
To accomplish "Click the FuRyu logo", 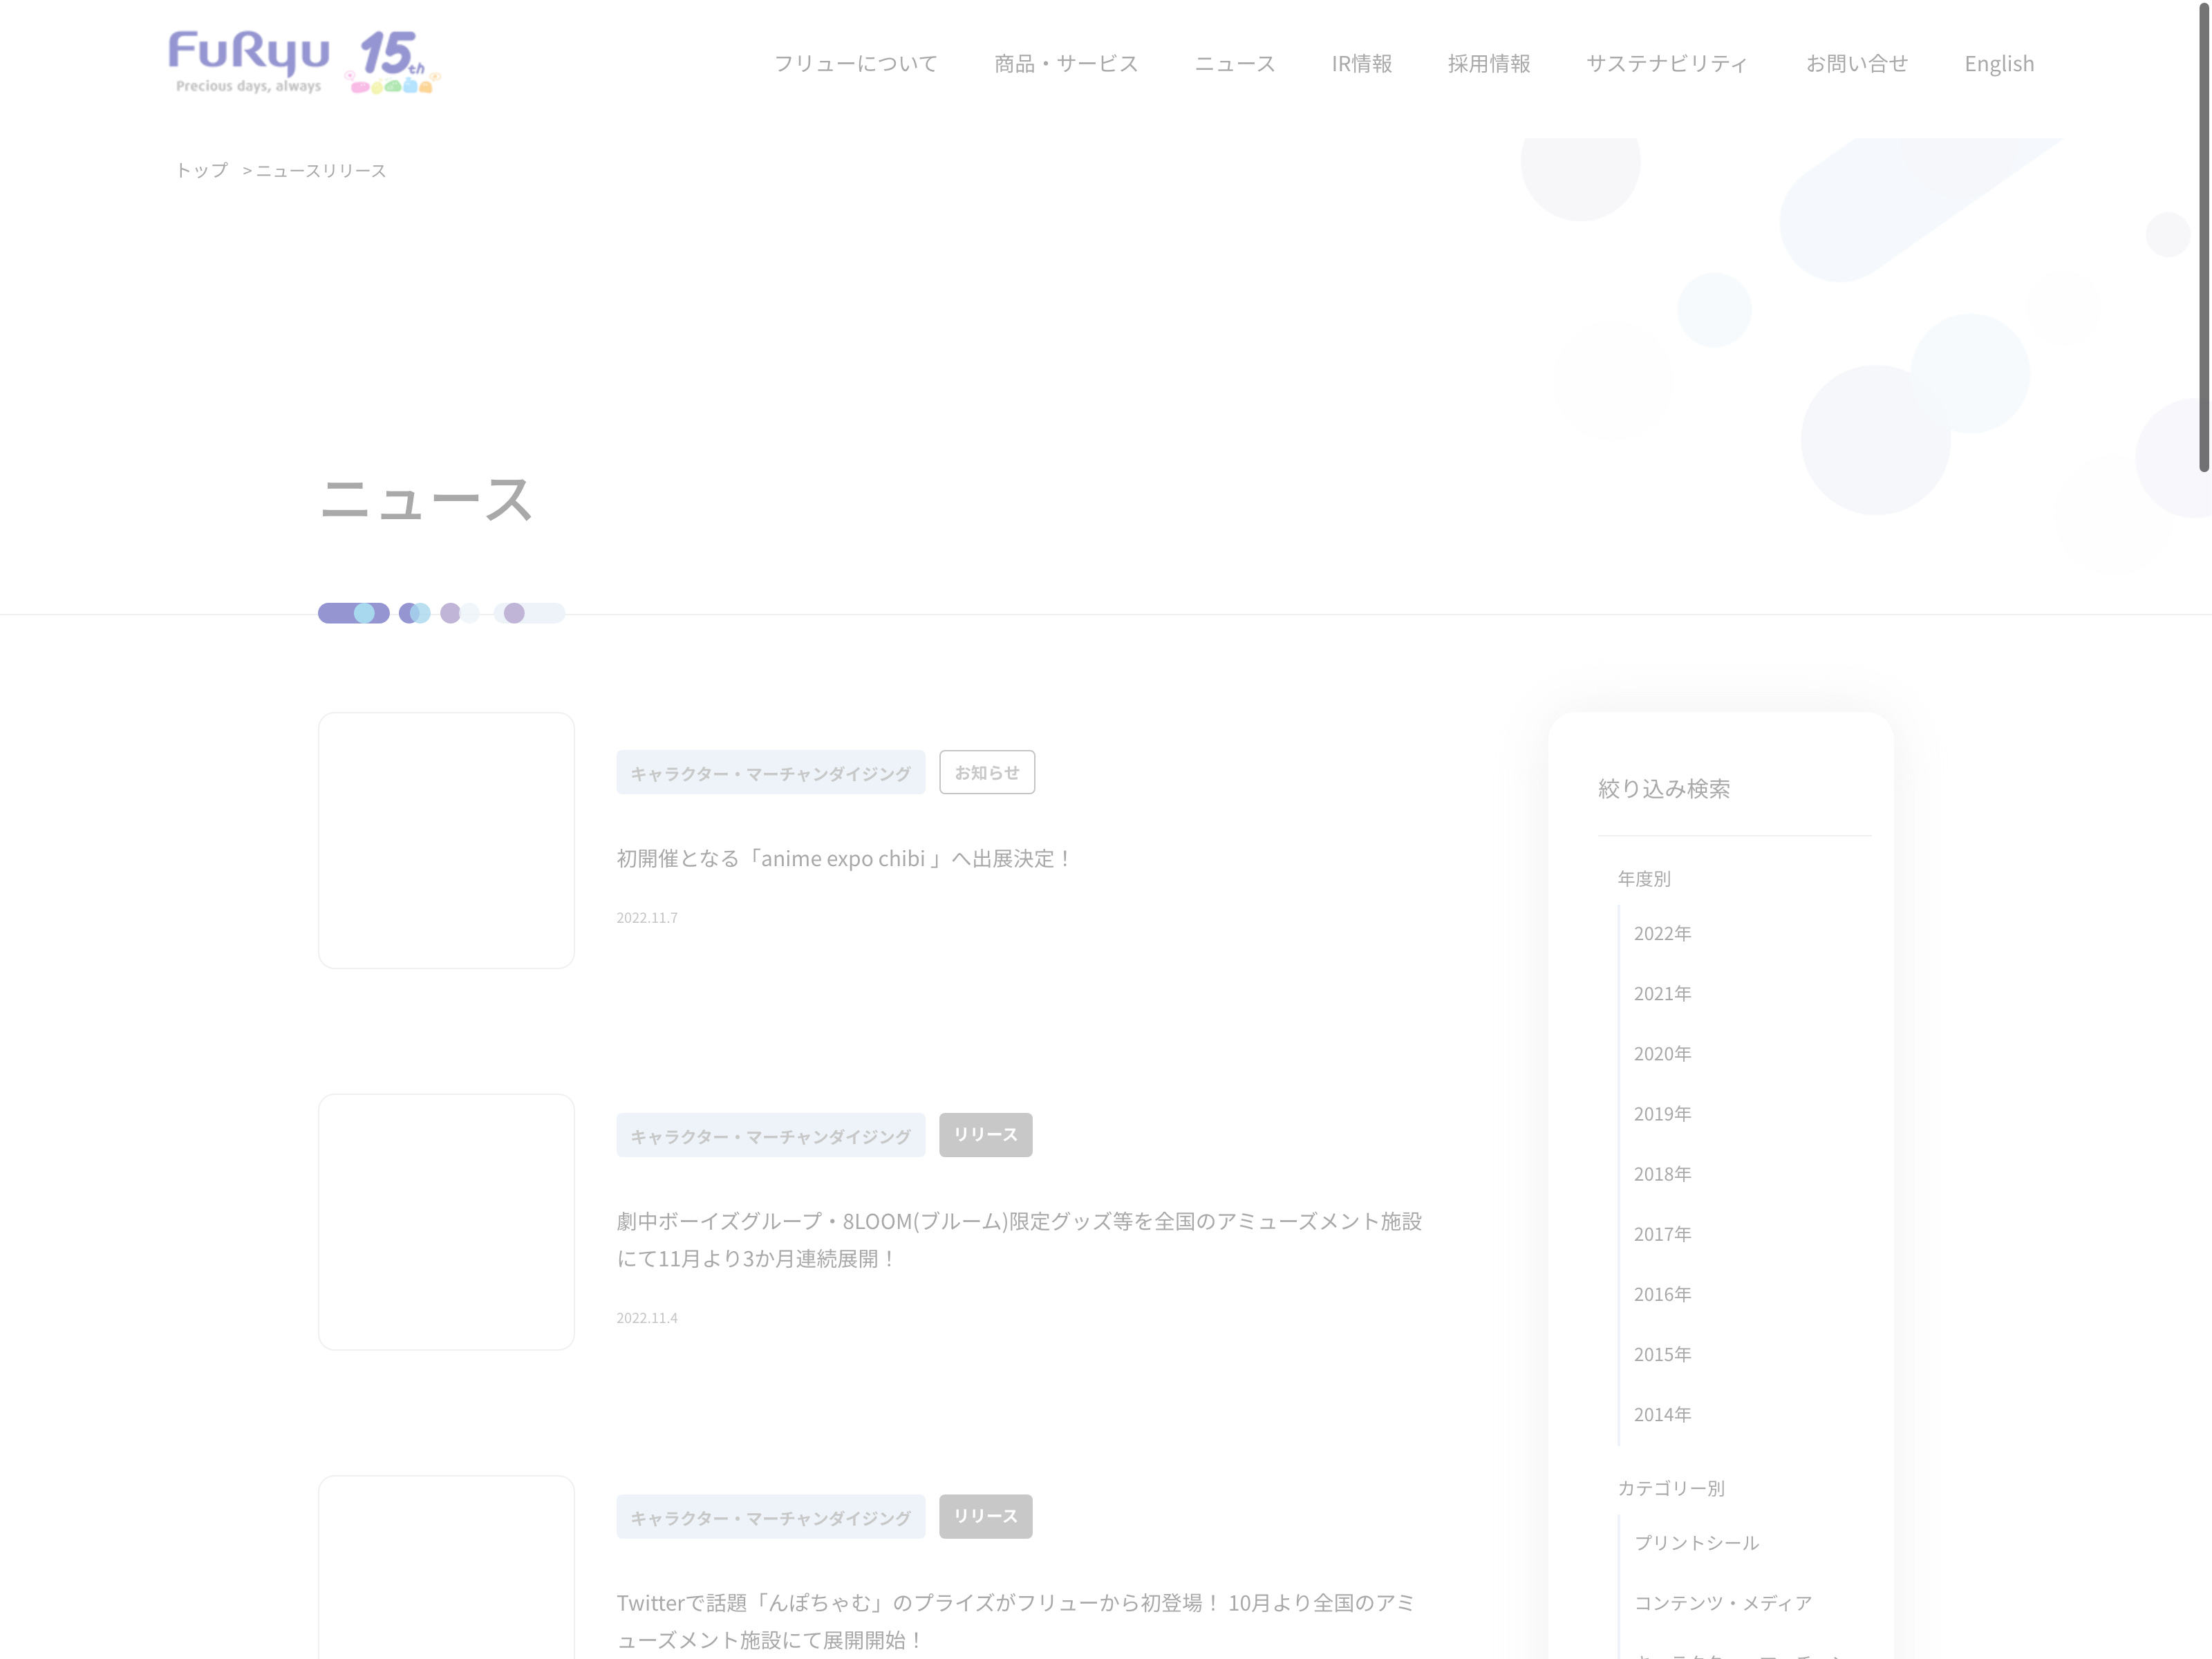I will (248, 60).
